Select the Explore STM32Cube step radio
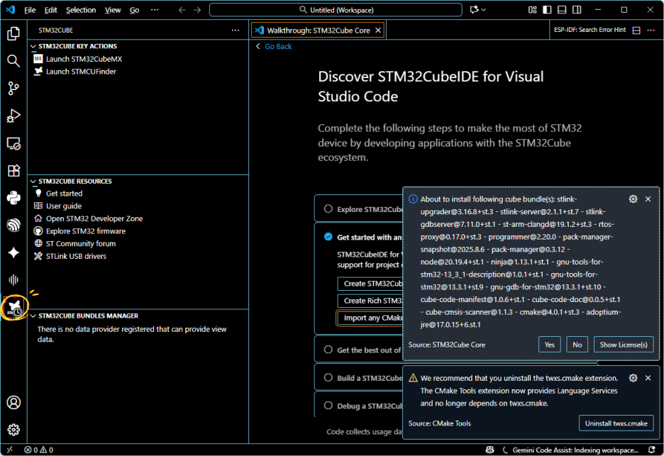Screen dimensions: 664x456 pos(328,208)
